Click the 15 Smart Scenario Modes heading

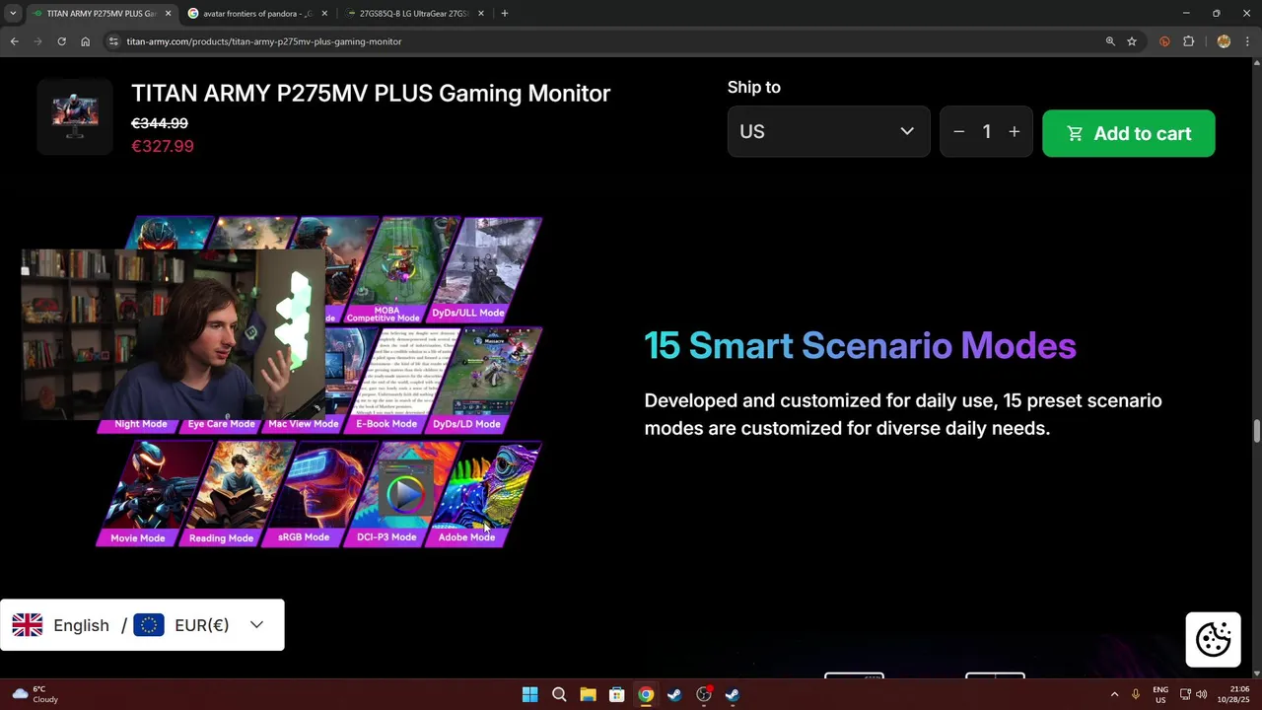pyautogui.click(x=860, y=346)
